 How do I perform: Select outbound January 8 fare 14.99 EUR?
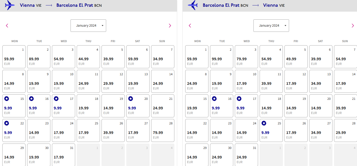point(14,81)
